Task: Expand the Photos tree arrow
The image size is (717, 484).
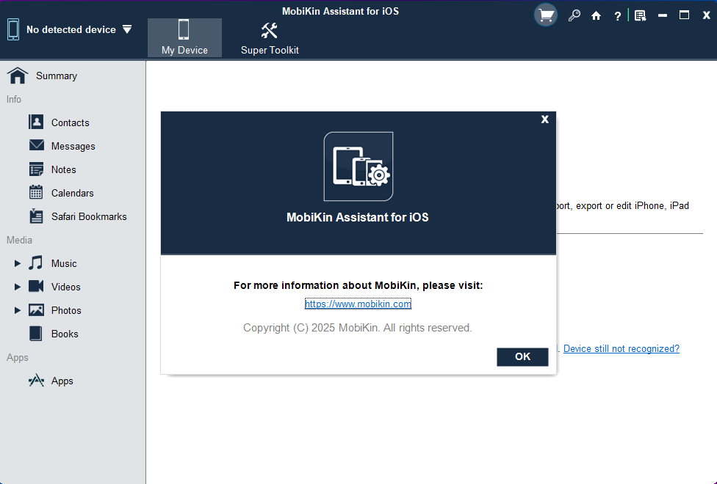Action: pyautogui.click(x=18, y=310)
